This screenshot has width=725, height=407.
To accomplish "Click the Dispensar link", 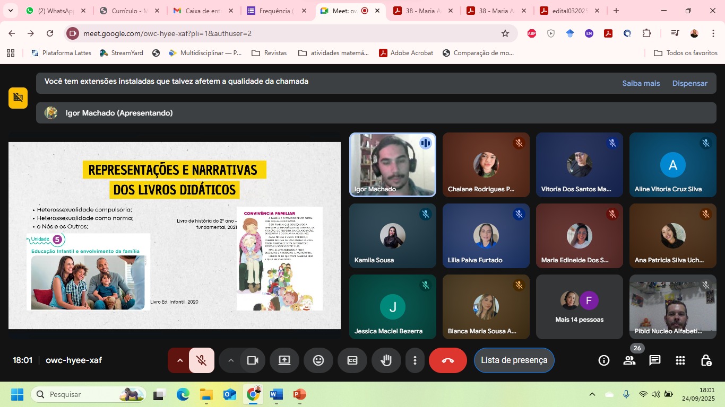I will click(689, 83).
